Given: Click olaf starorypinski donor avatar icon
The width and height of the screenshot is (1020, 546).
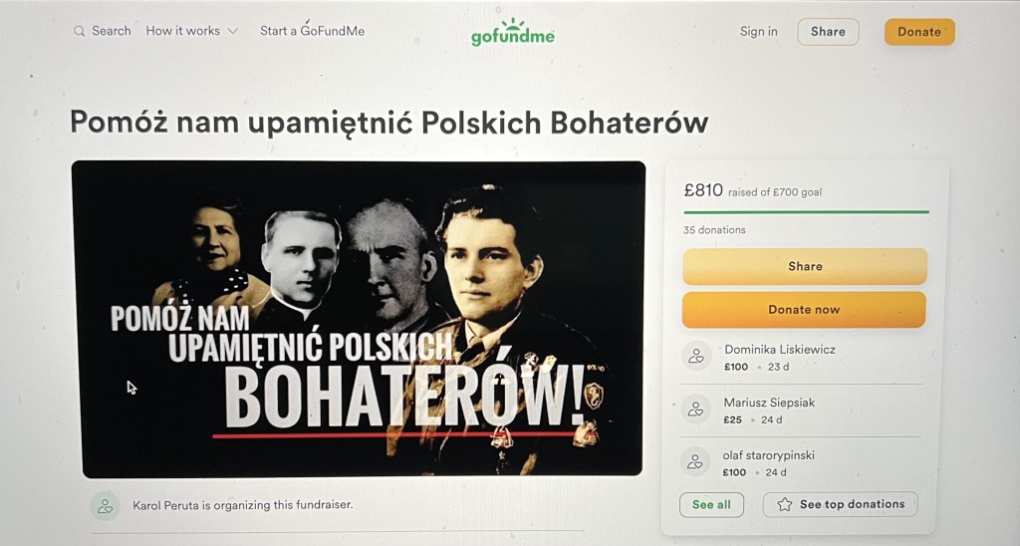Looking at the screenshot, I should tap(696, 461).
